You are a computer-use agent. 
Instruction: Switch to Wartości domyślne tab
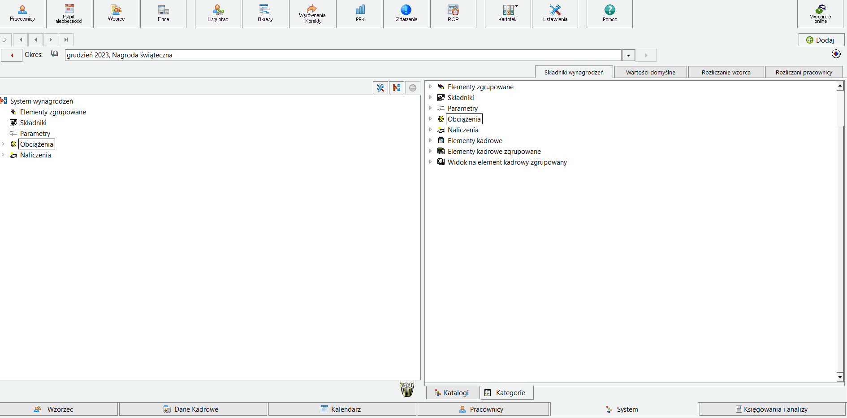650,72
